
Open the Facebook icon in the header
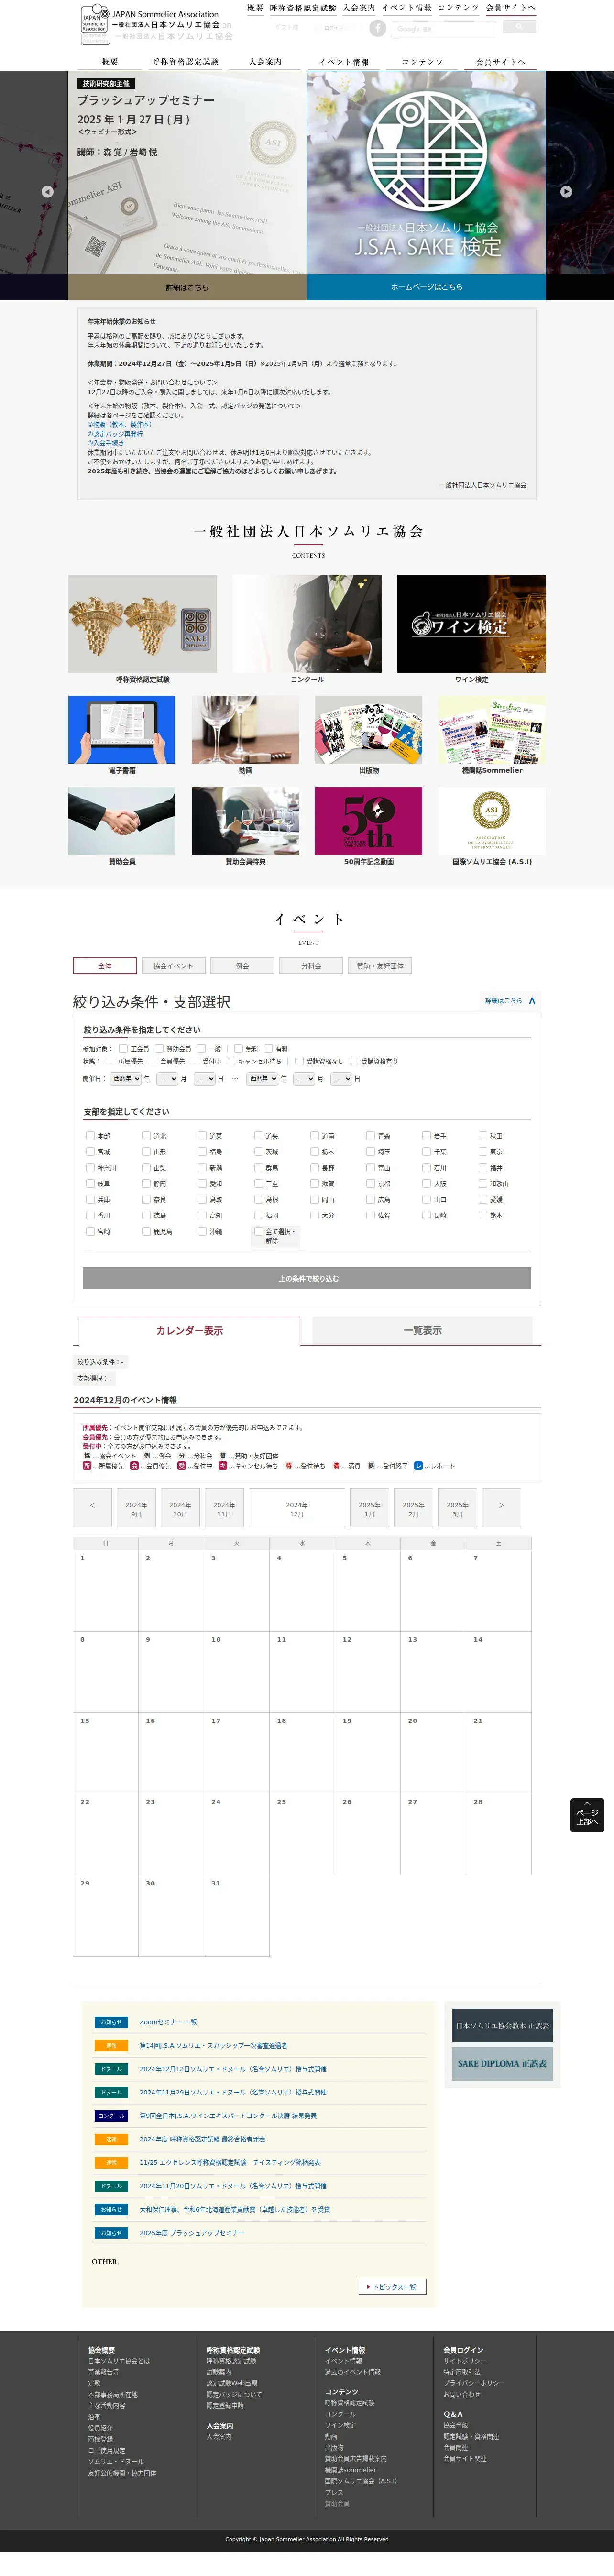(378, 28)
